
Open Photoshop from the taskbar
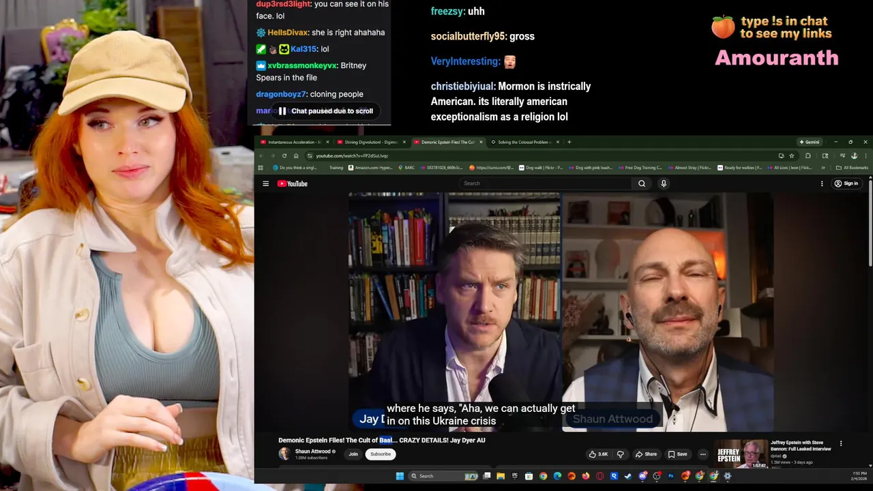click(x=671, y=476)
